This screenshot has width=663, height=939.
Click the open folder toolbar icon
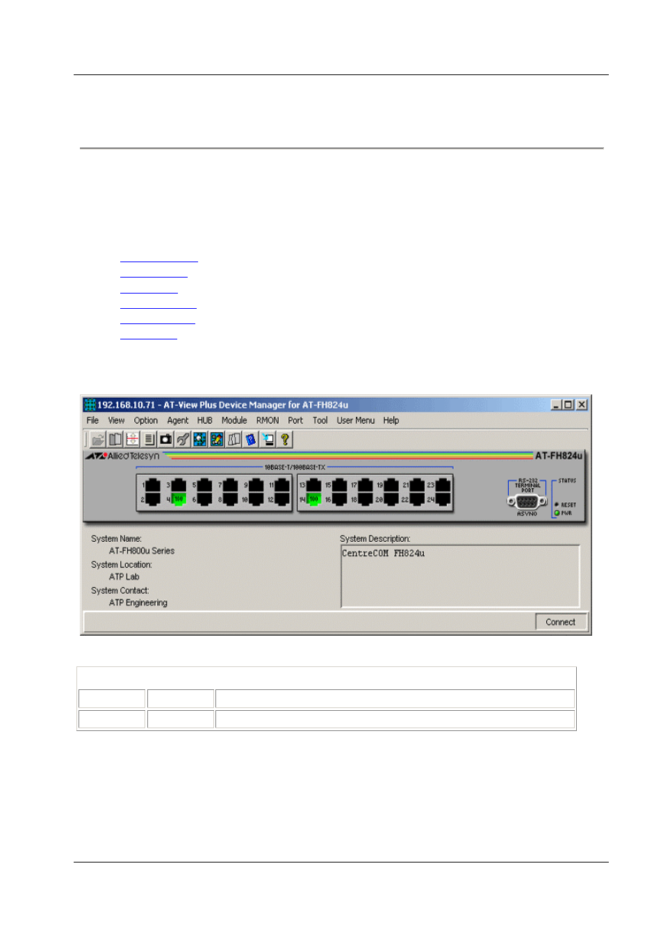(98, 440)
